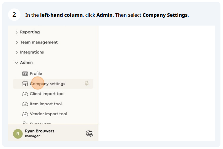
Task: Click the Ryan Brouwers user name
Action: (x=40, y=131)
